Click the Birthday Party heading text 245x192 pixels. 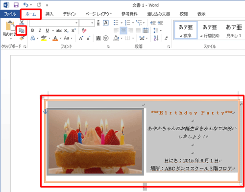[192, 113]
